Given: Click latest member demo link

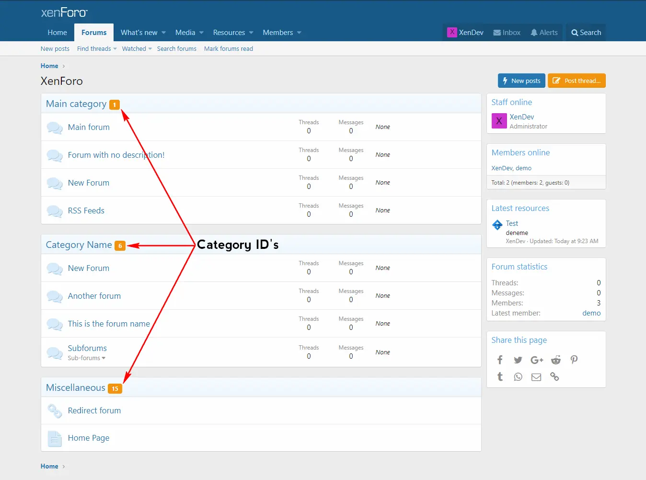Looking at the screenshot, I should tap(591, 314).
